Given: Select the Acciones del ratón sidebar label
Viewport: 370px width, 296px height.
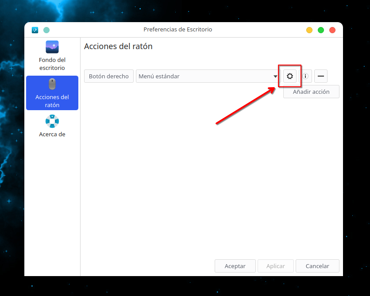Looking at the screenshot, I should (52, 101).
